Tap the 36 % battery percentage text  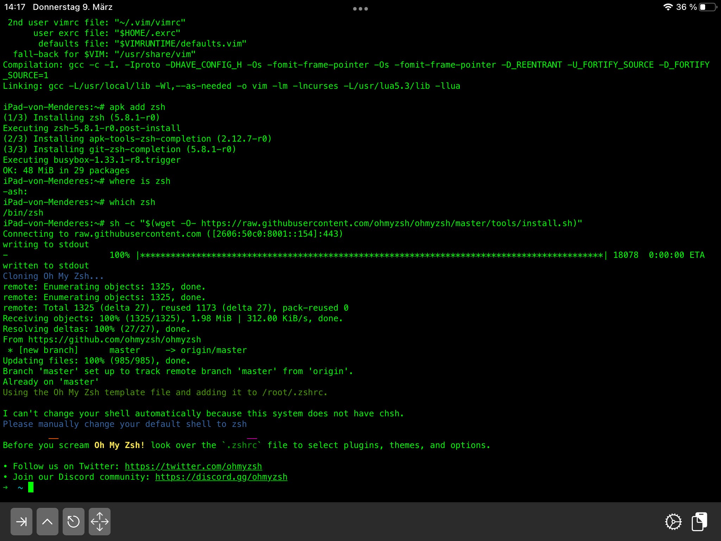coord(686,7)
